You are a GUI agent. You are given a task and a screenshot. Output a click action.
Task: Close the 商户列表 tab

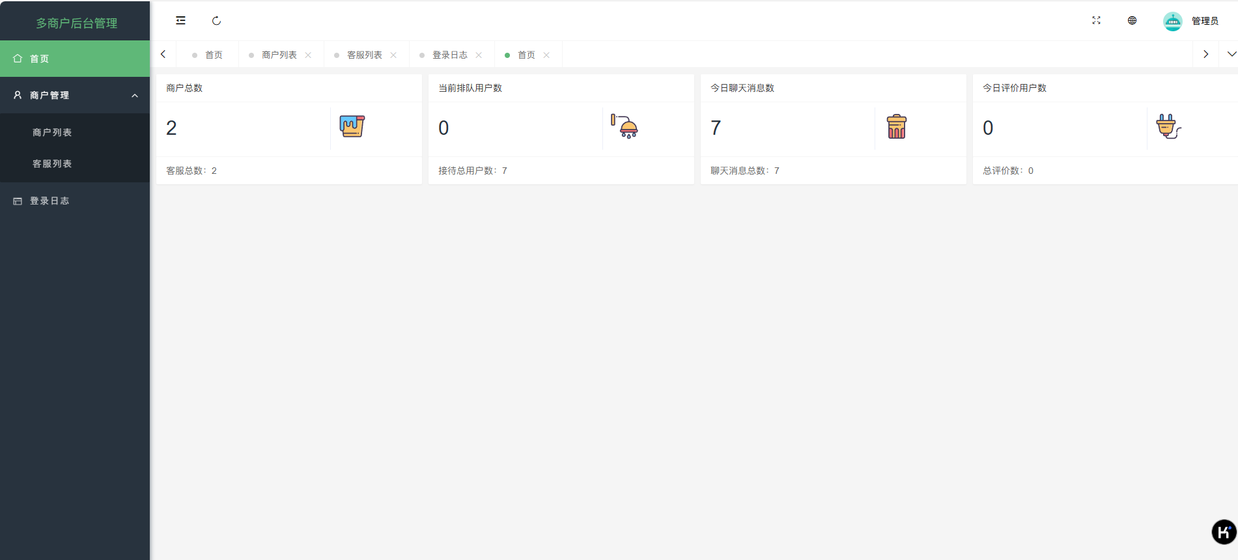tap(308, 55)
